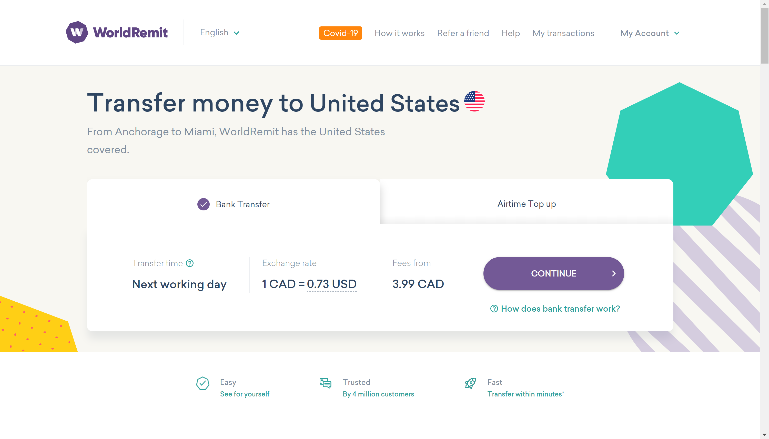
Task: Click the chevron next to My Account
Action: [x=677, y=33]
